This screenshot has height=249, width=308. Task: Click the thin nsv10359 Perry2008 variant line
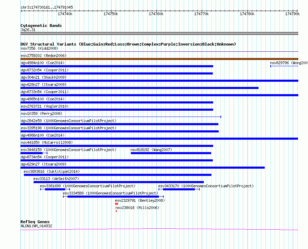[x=121, y=117]
